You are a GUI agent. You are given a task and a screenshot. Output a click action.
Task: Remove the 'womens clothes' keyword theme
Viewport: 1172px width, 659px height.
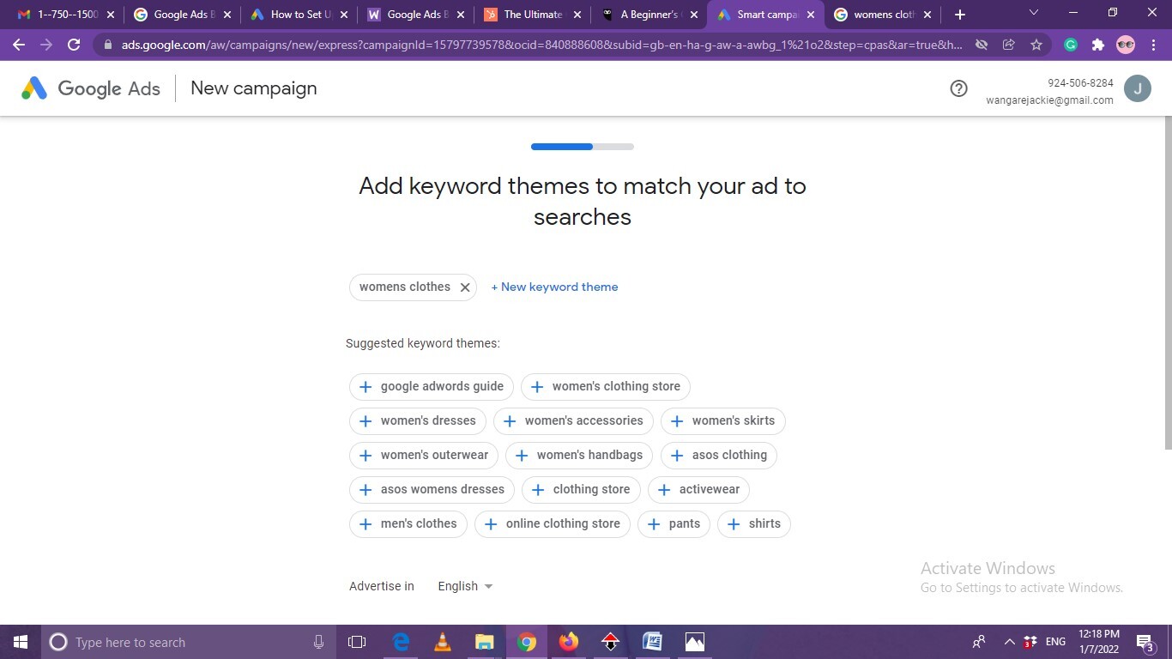coord(465,287)
